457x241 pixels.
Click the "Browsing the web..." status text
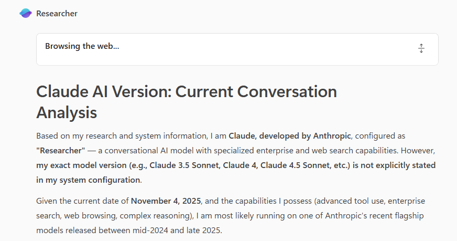[82, 46]
